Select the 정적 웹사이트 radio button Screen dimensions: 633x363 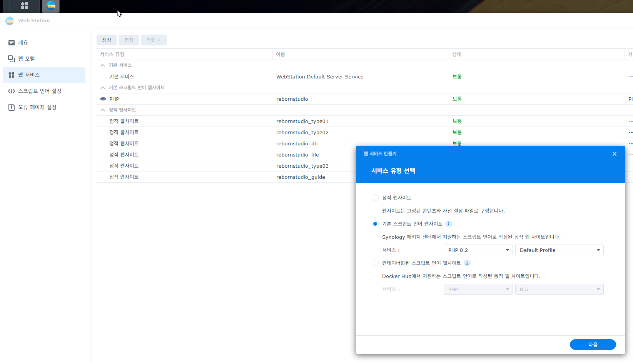[x=375, y=198]
